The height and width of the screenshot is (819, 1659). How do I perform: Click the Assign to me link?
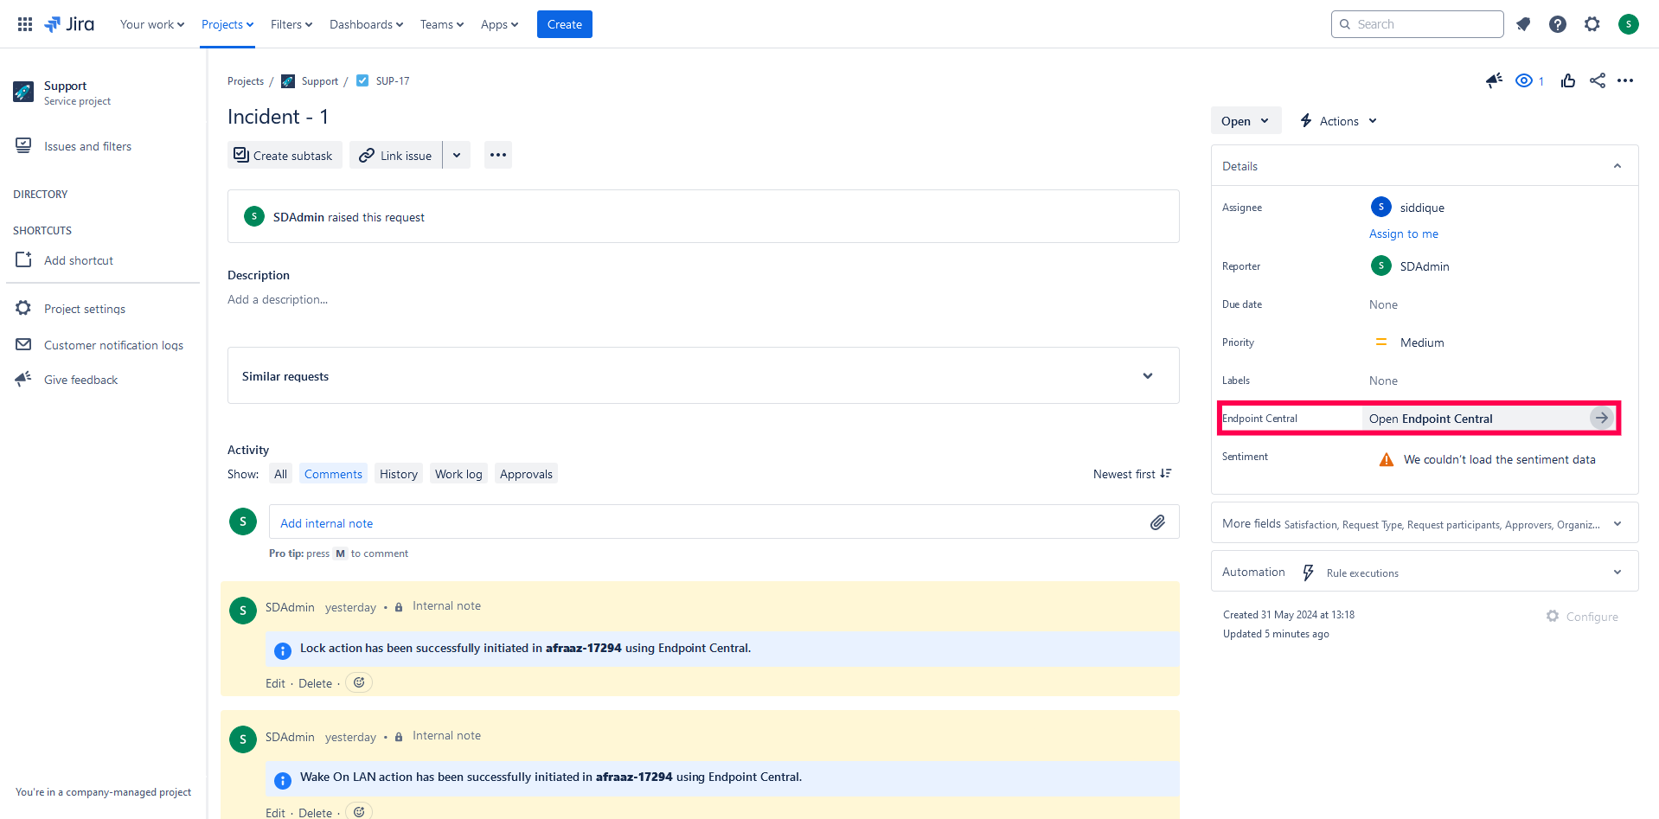(x=1403, y=234)
